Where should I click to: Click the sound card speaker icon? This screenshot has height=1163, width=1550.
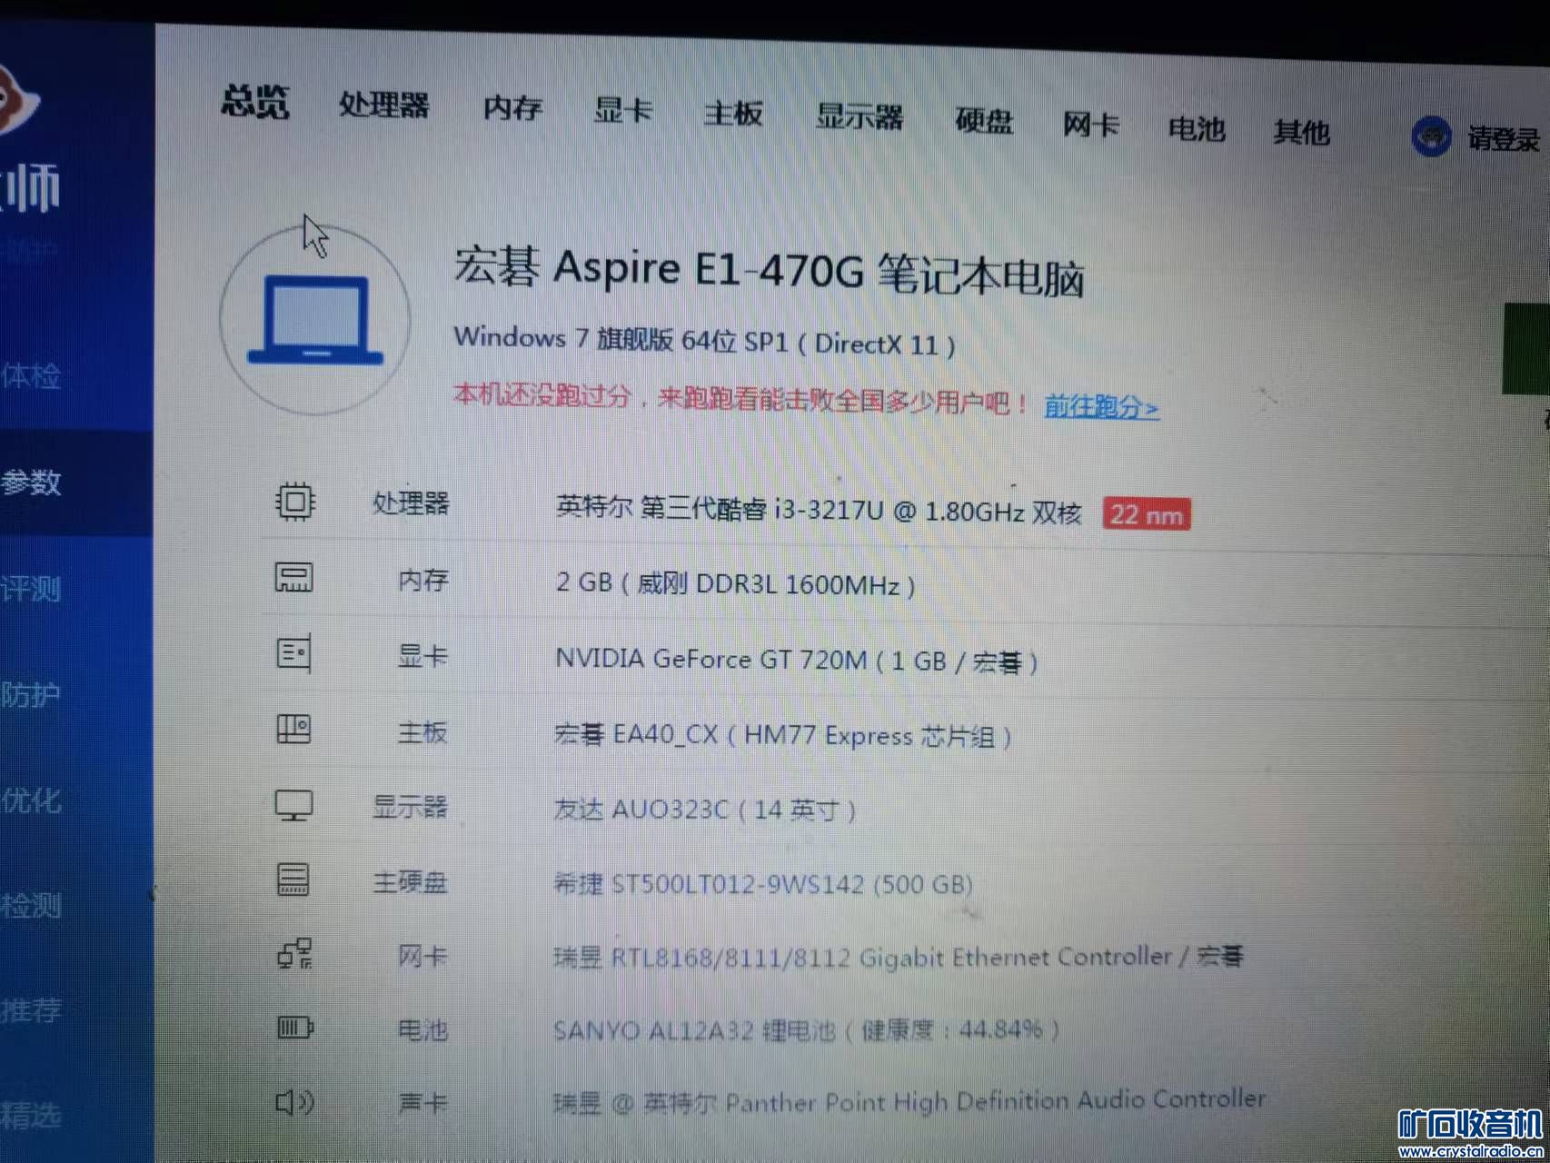(294, 1102)
